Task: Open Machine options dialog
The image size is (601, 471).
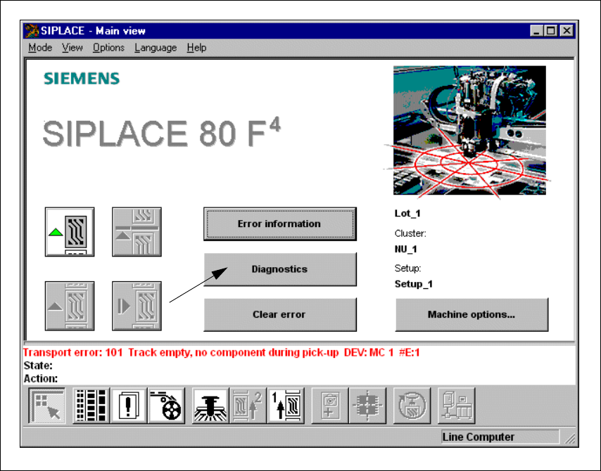Action: point(472,314)
